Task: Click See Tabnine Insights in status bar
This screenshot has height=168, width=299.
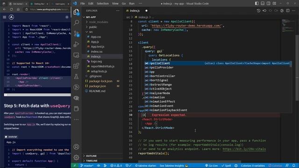Action: [x=174, y=166]
